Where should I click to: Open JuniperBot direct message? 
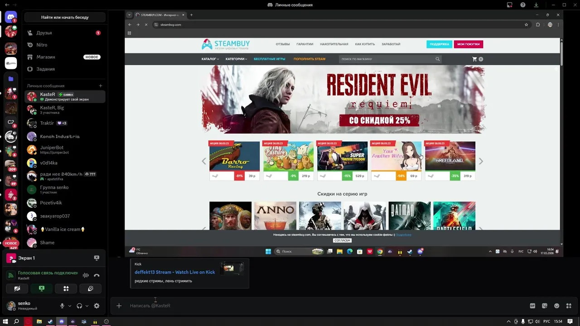click(65, 149)
